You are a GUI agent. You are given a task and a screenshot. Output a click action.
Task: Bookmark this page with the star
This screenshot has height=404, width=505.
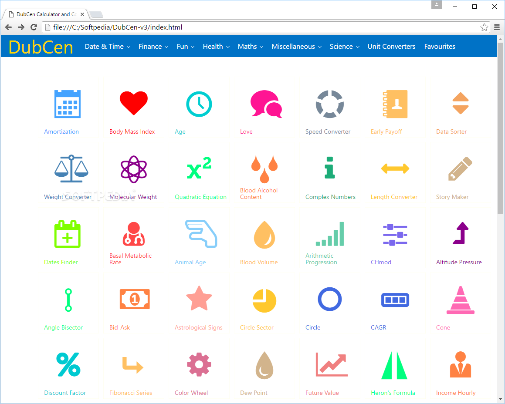pos(484,27)
